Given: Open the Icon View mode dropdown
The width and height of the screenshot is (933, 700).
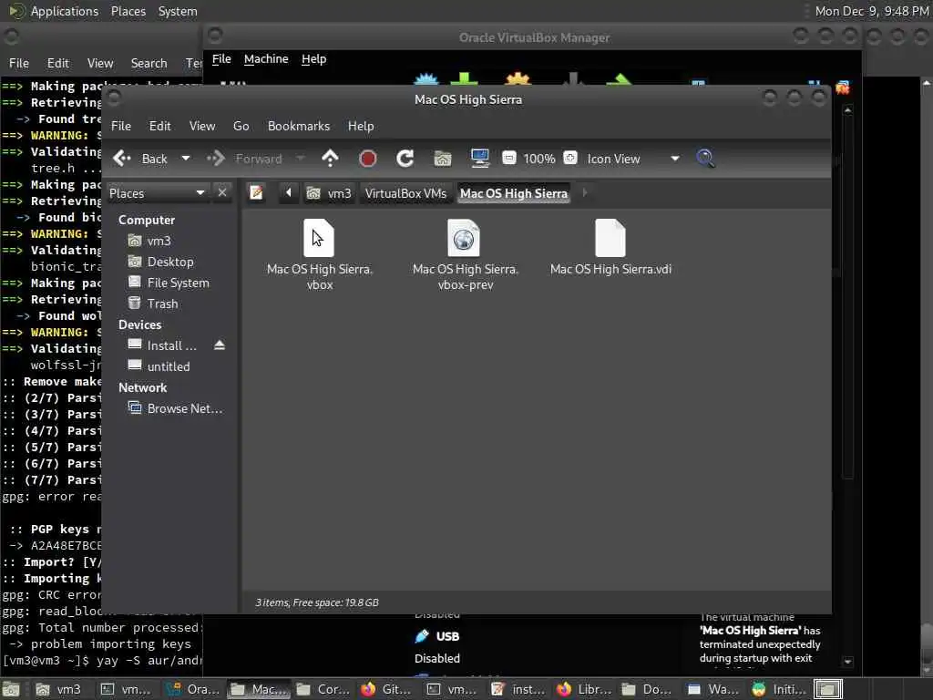Looking at the screenshot, I should pyautogui.click(x=633, y=159).
